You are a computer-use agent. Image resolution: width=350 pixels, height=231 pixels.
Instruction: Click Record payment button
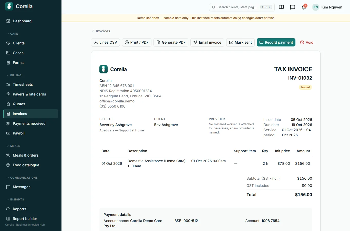276,42
